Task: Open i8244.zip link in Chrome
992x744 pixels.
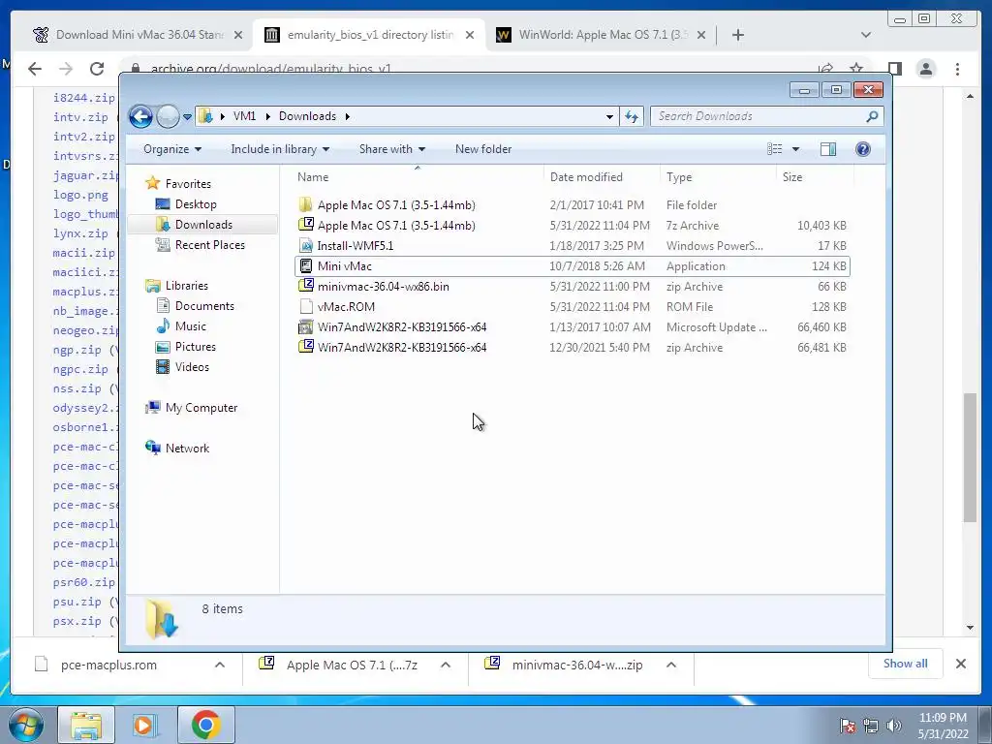Action: [84, 98]
